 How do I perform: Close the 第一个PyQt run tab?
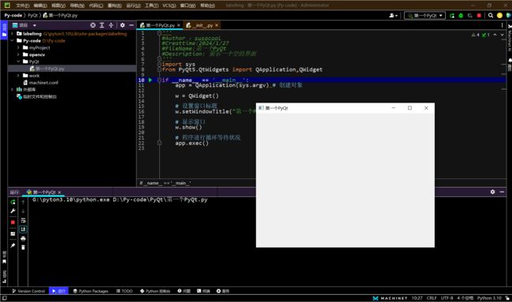59,192
